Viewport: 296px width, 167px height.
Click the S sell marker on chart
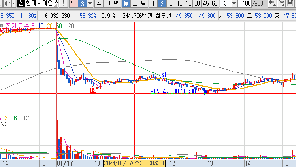(x=163, y=75)
